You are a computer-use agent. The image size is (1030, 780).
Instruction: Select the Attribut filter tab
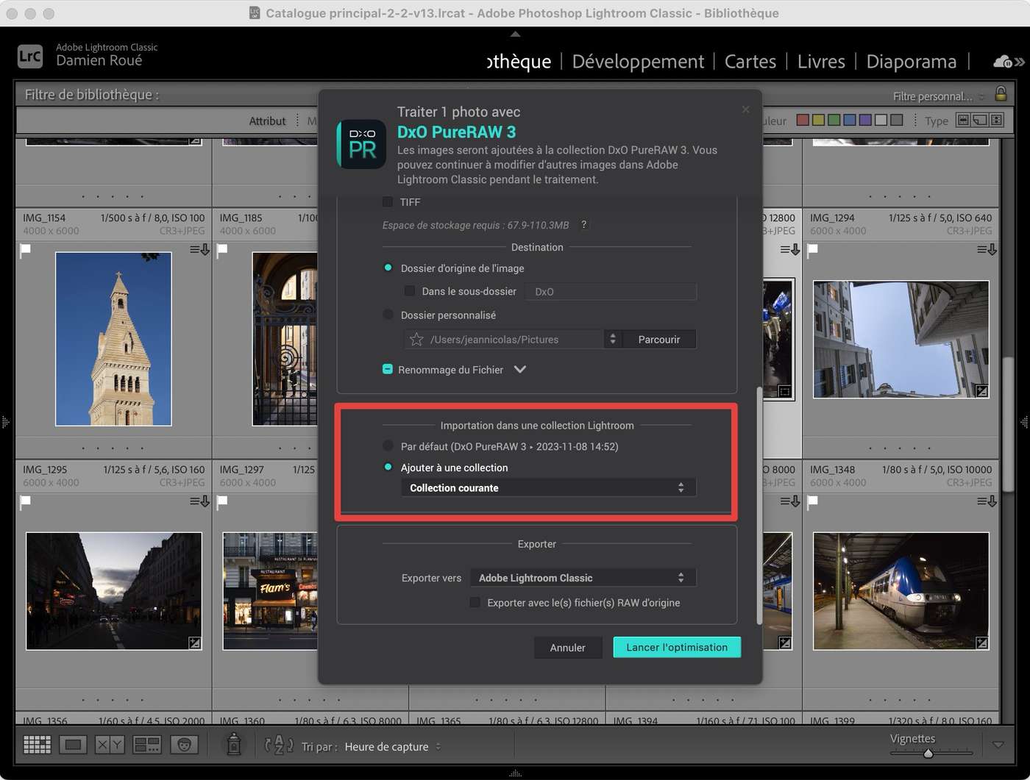tap(267, 121)
